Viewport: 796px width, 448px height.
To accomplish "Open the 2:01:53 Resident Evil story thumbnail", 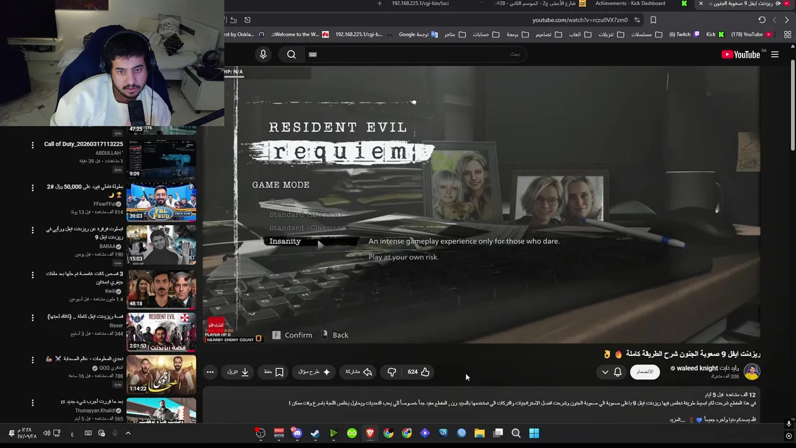I will [x=161, y=331].
